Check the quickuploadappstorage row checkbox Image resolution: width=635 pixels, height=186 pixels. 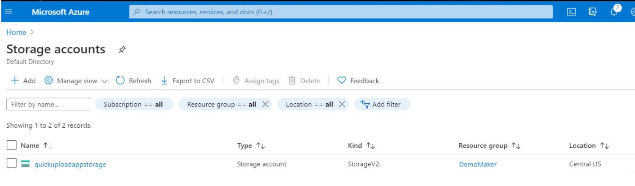12,164
